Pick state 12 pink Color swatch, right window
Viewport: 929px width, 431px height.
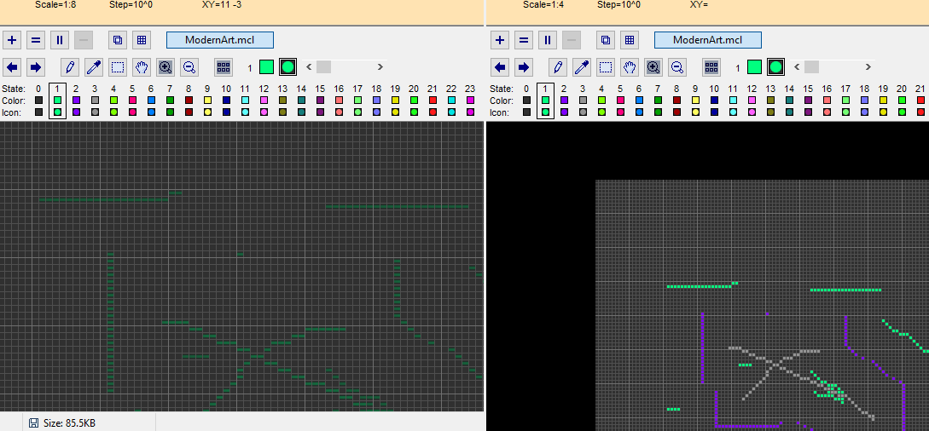(752, 101)
